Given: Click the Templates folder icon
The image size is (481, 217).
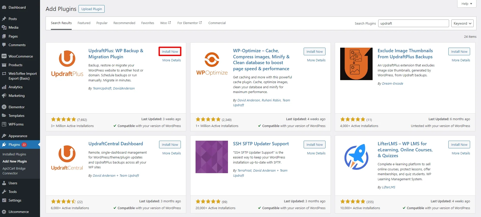Looking at the screenshot, I should (4, 116).
